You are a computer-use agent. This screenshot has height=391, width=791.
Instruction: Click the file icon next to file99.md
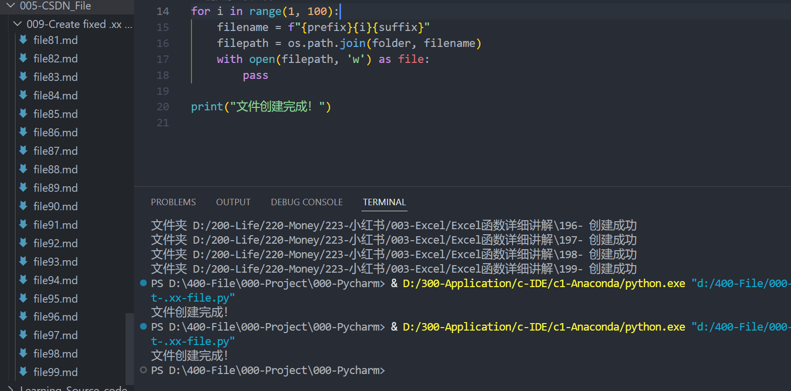(x=23, y=372)
